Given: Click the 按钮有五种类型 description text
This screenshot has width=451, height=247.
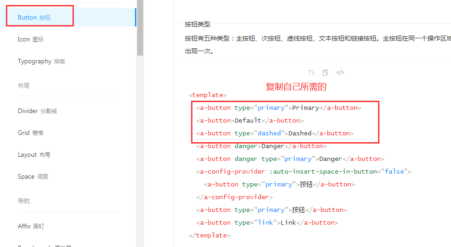Looking at the screenshot, I should (x=317, y=45).
